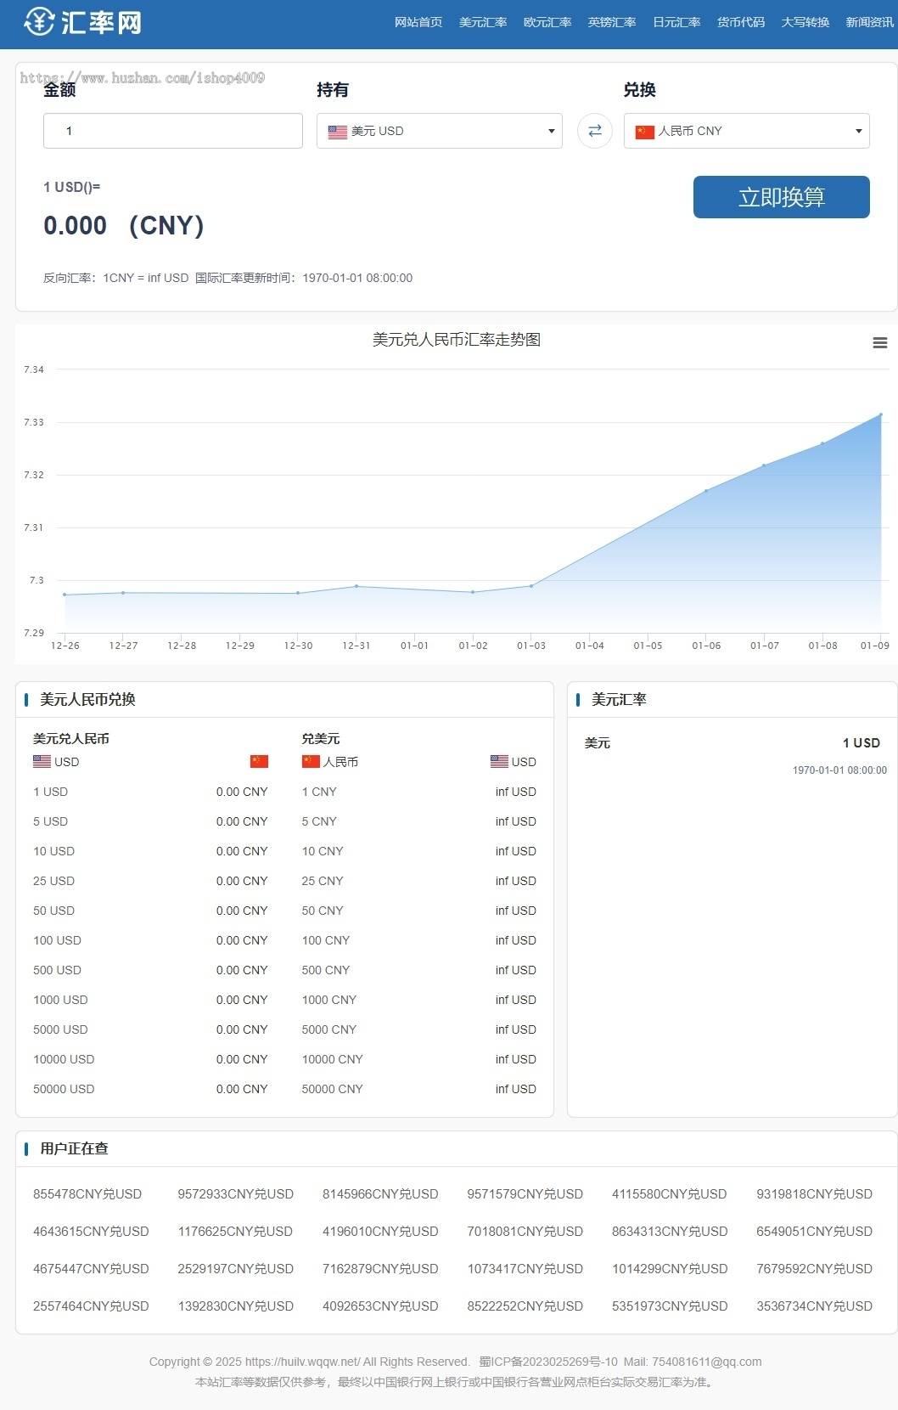Click the 汇率网 logo icon
Viewport: 898px width, 1410px height.
[39, 22]
